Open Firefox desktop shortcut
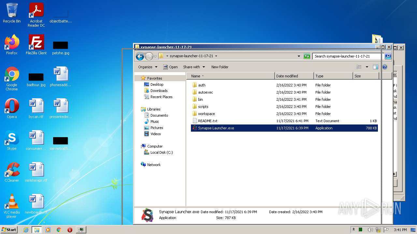Image resolution: width=417 pixels, height=234 pixels. coord(12,45)
